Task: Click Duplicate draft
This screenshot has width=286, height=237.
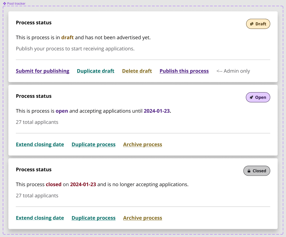Action: coord(96,71)
